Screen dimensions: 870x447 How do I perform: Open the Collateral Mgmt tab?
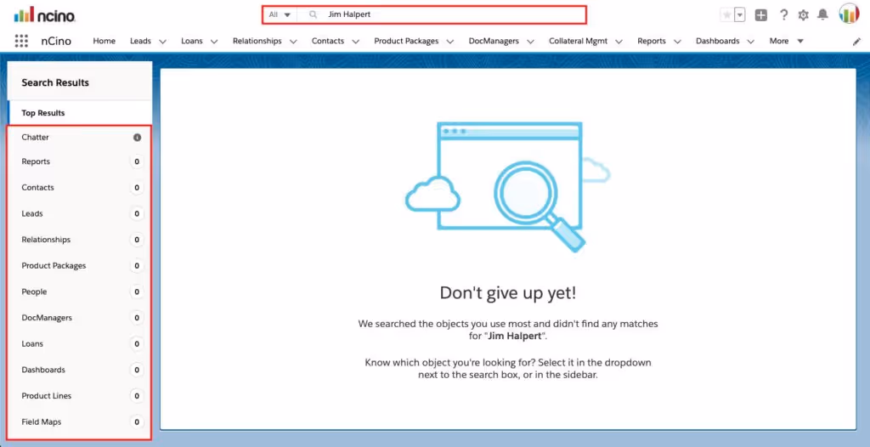tap(578, 41)
